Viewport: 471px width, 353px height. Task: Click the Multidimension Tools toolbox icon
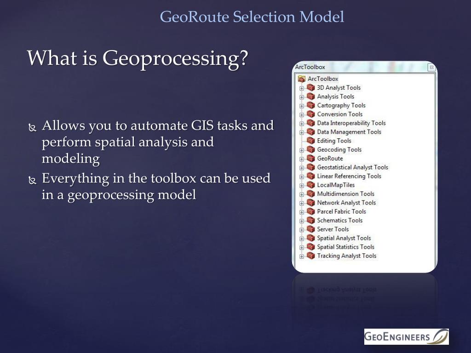310,194
